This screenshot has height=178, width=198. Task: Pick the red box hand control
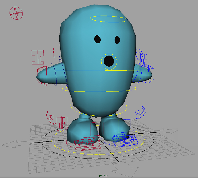42,76
